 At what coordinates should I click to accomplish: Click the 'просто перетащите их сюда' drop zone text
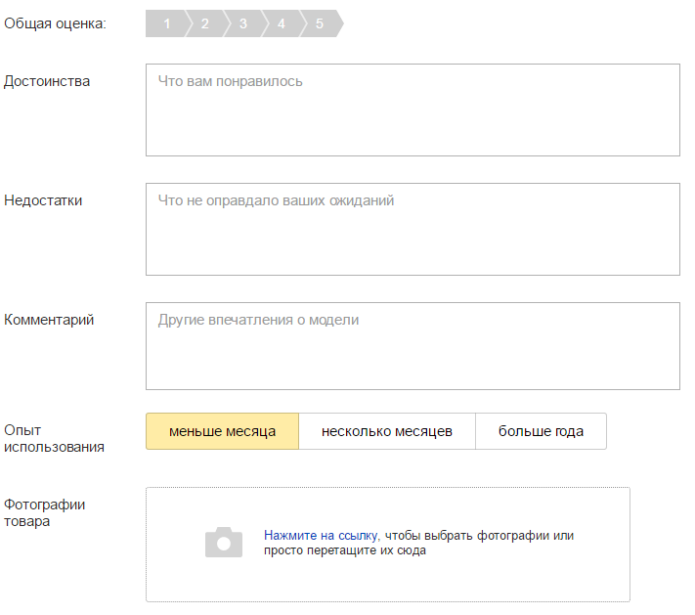tap(345, 550)
